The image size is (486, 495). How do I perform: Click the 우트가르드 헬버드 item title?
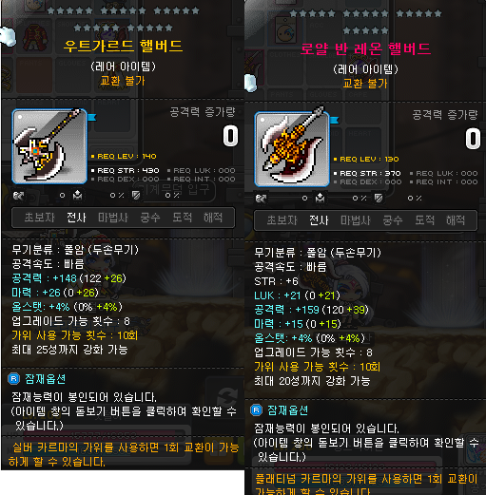coord(123,46)
